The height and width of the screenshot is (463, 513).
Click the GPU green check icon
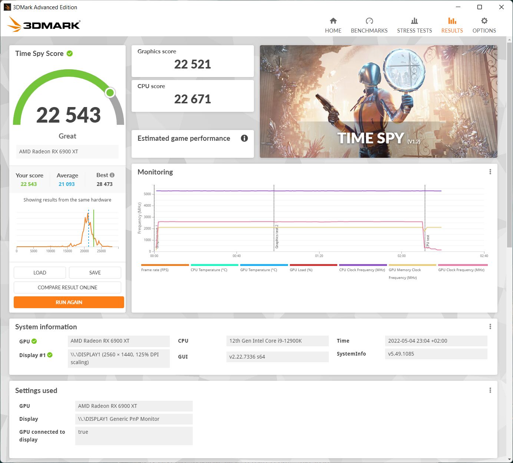pyautogui.click(x=34, y=341)
